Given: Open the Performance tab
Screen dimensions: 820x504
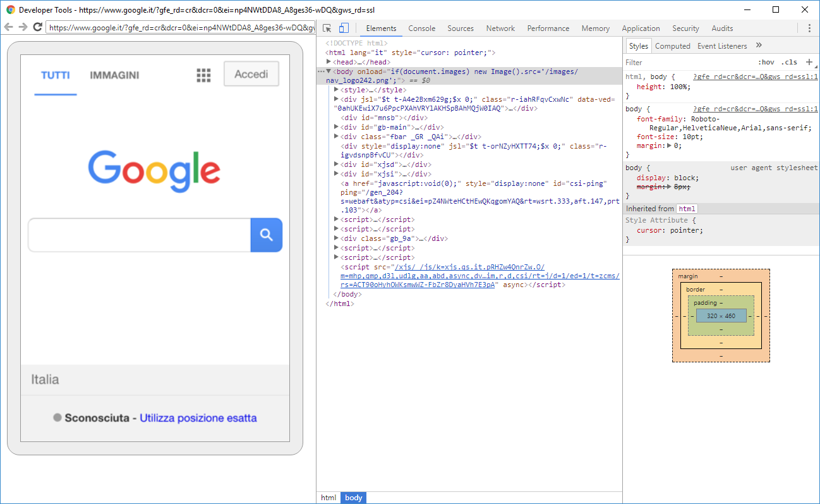Looking at the screenshot, I should point(548,28).
